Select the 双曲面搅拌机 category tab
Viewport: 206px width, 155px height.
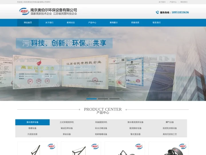101,122
